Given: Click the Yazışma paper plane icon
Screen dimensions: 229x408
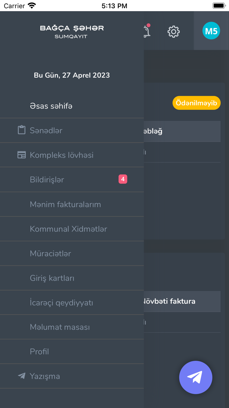Looking at the screenshot, I should click(x=21, y=376).
